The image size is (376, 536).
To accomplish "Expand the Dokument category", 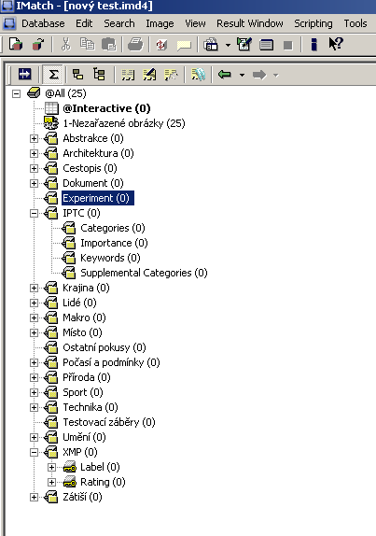I will [34, 183].
